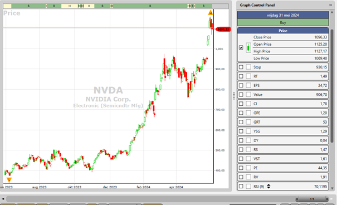Select the vrijdag 31 mei 2024 date header
337x205 pixels.
pos(283,15)
